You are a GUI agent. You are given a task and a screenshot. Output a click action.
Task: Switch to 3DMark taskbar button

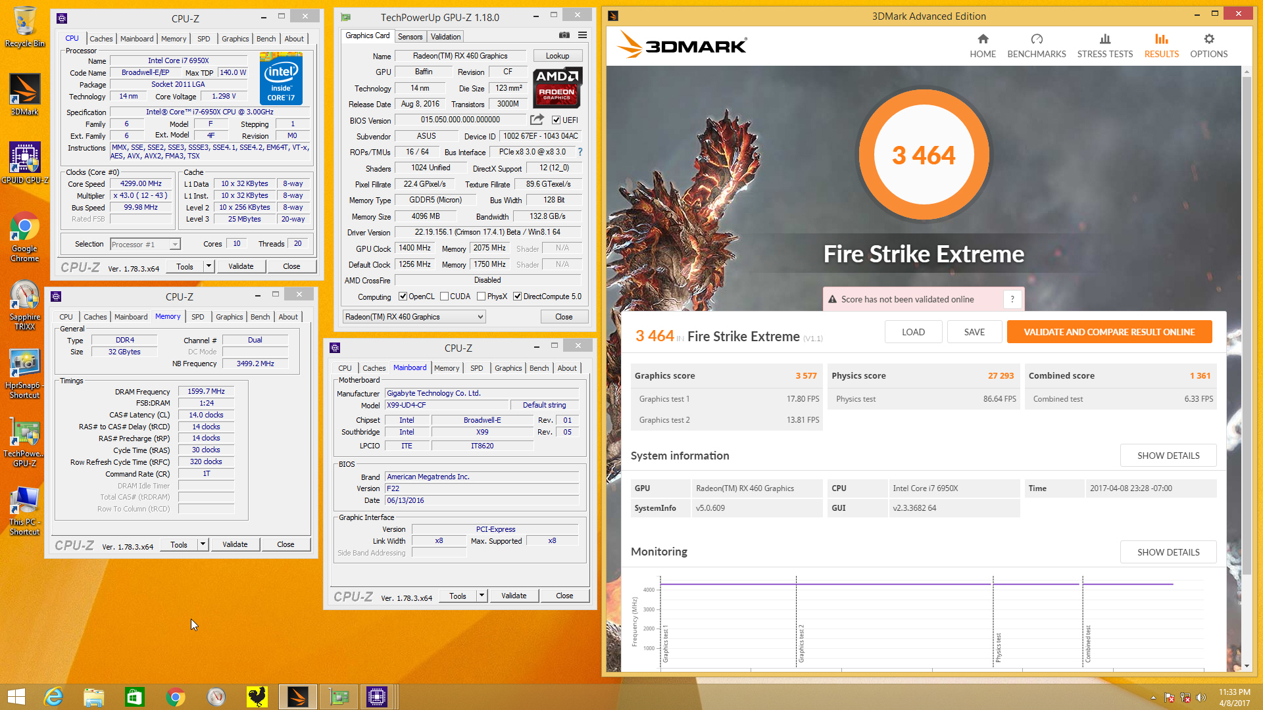coord(297,697)
